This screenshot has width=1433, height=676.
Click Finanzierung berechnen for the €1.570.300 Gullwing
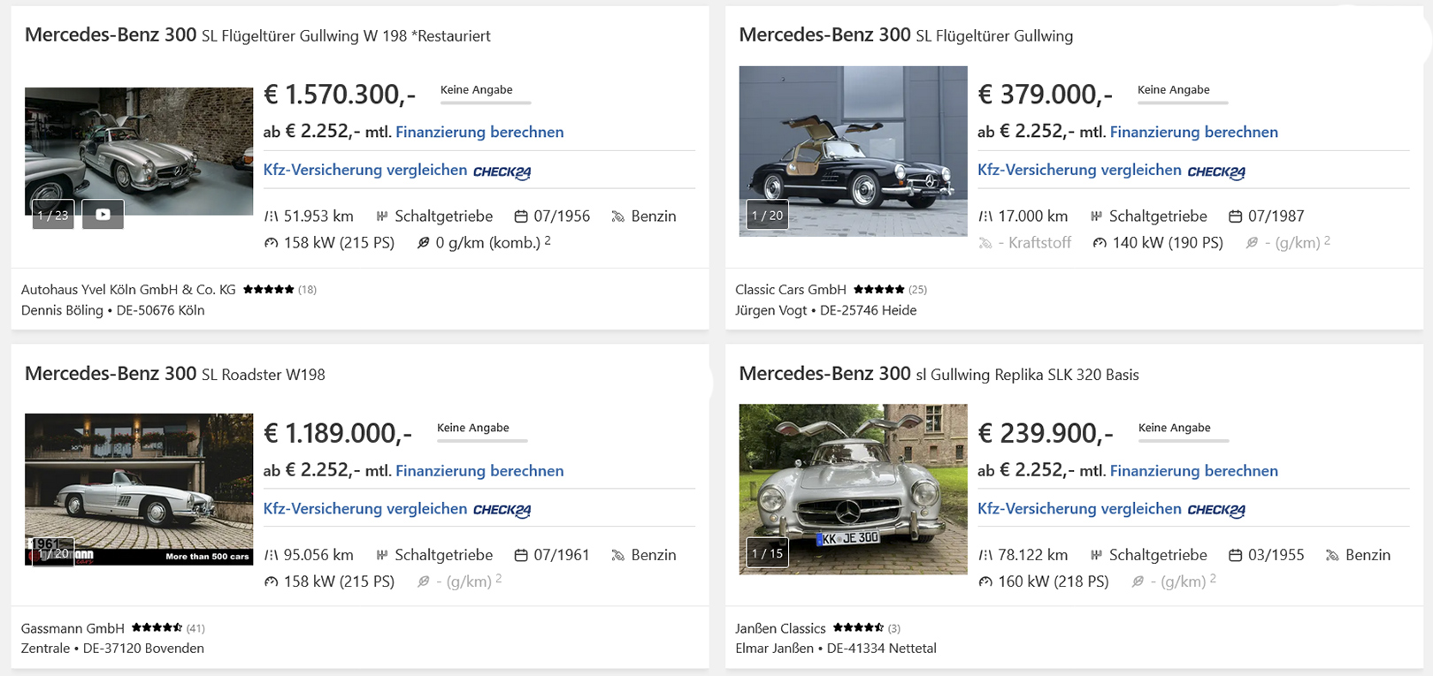point(479,132)
